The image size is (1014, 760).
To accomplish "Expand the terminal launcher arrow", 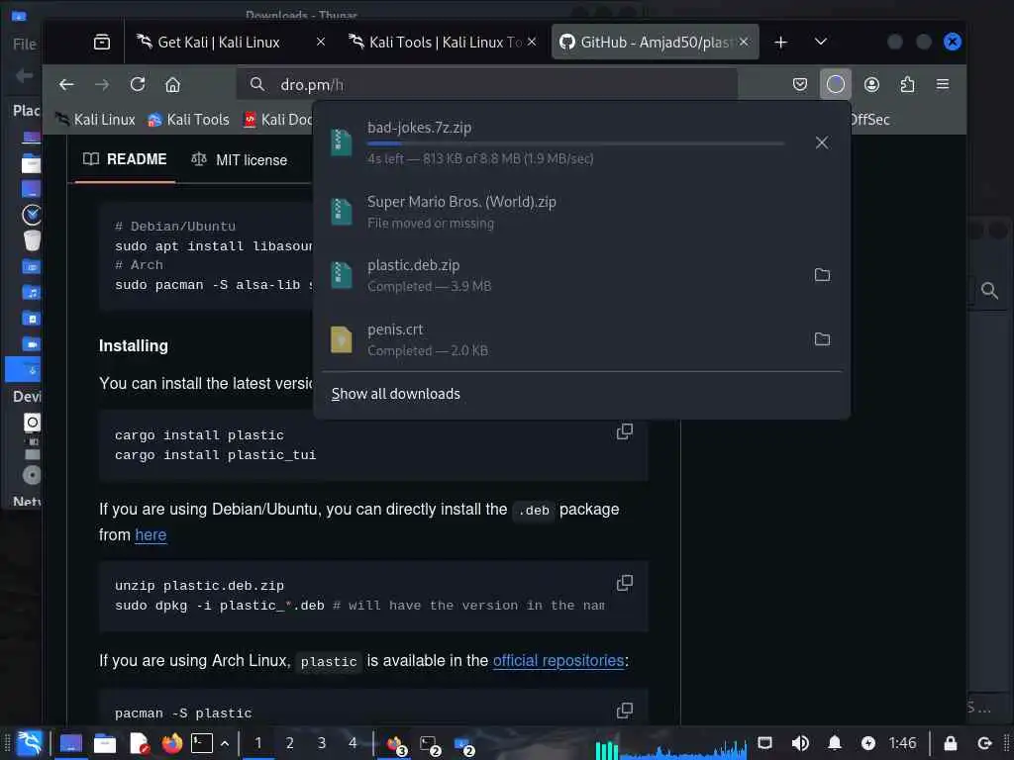I will (225, 744).
